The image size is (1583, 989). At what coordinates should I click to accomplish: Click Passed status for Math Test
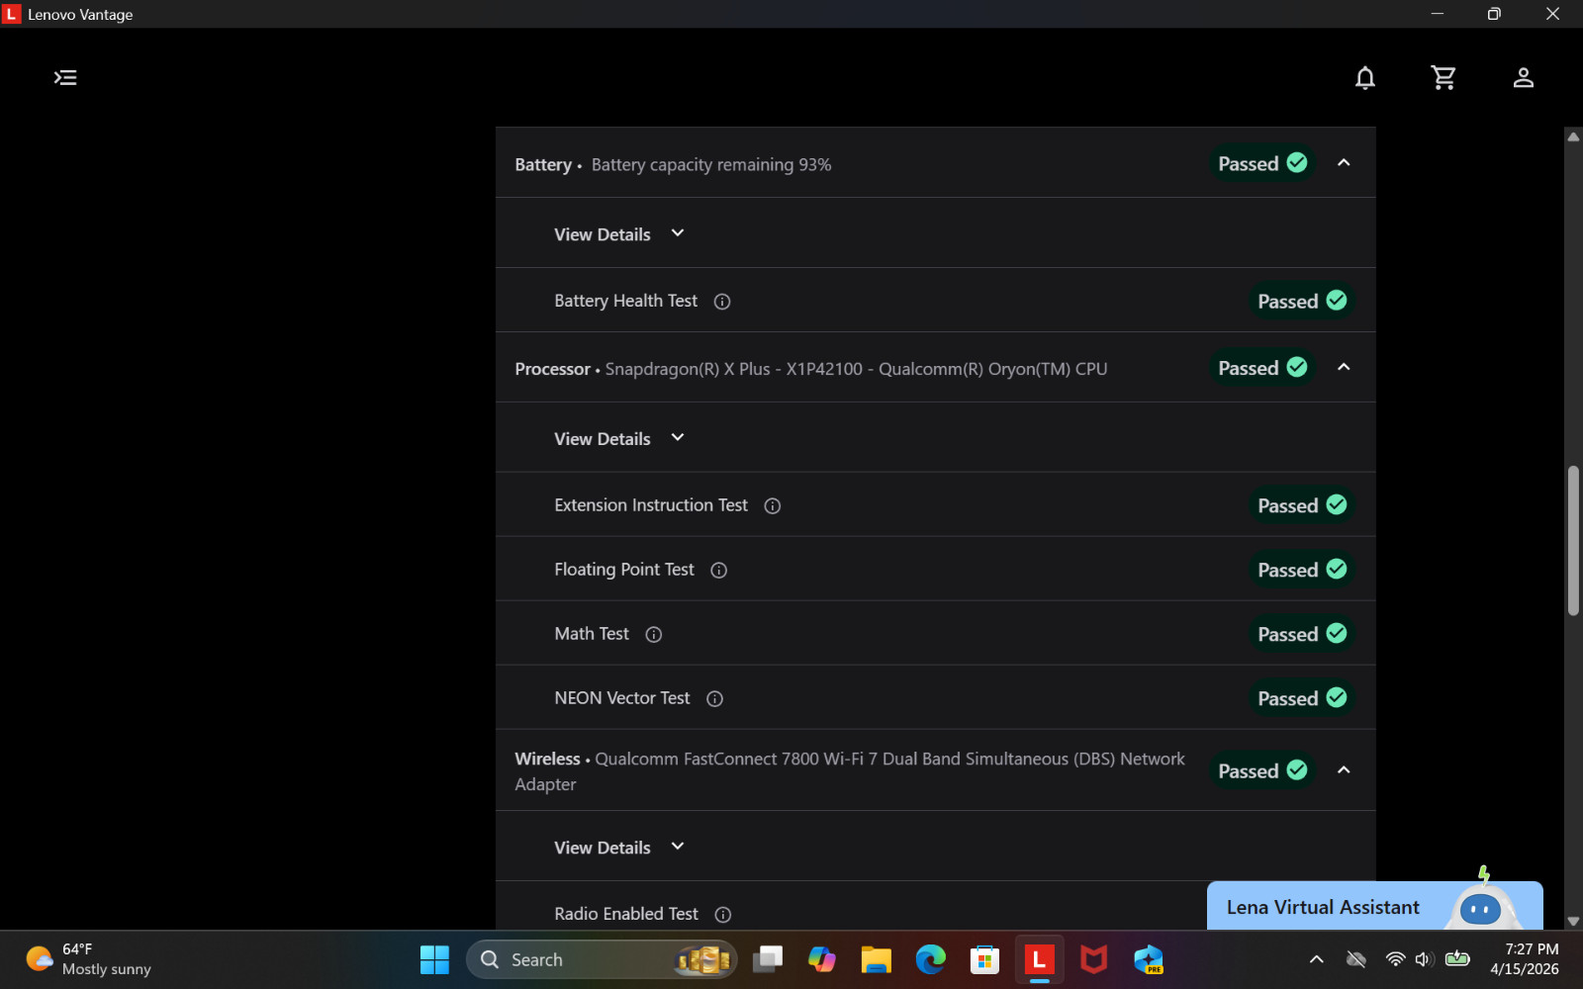tap(1302, 634)
